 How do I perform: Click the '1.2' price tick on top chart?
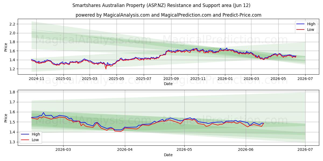(x=13, y=69)
